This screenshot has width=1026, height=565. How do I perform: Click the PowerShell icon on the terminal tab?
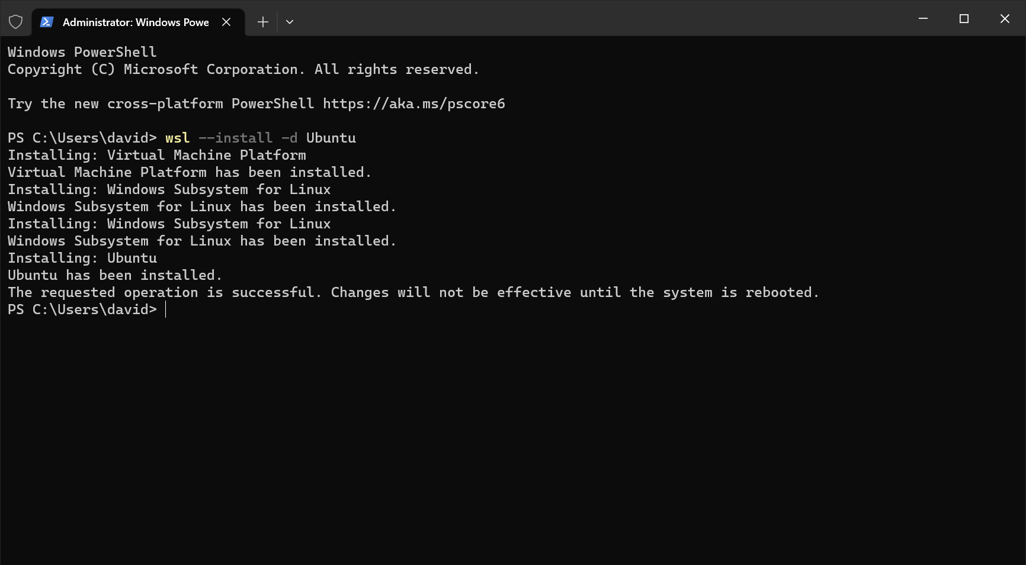46,22
